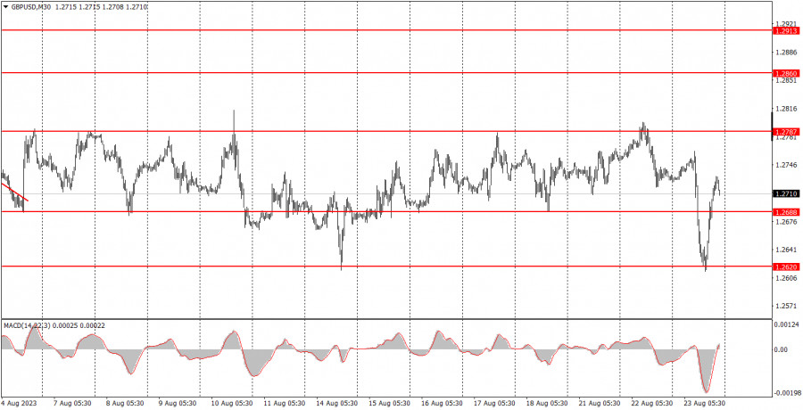Click the triangle icon beside GBPUSD,M30 title
The width and height of the screenshot is (803, 410).
[5, 8]
